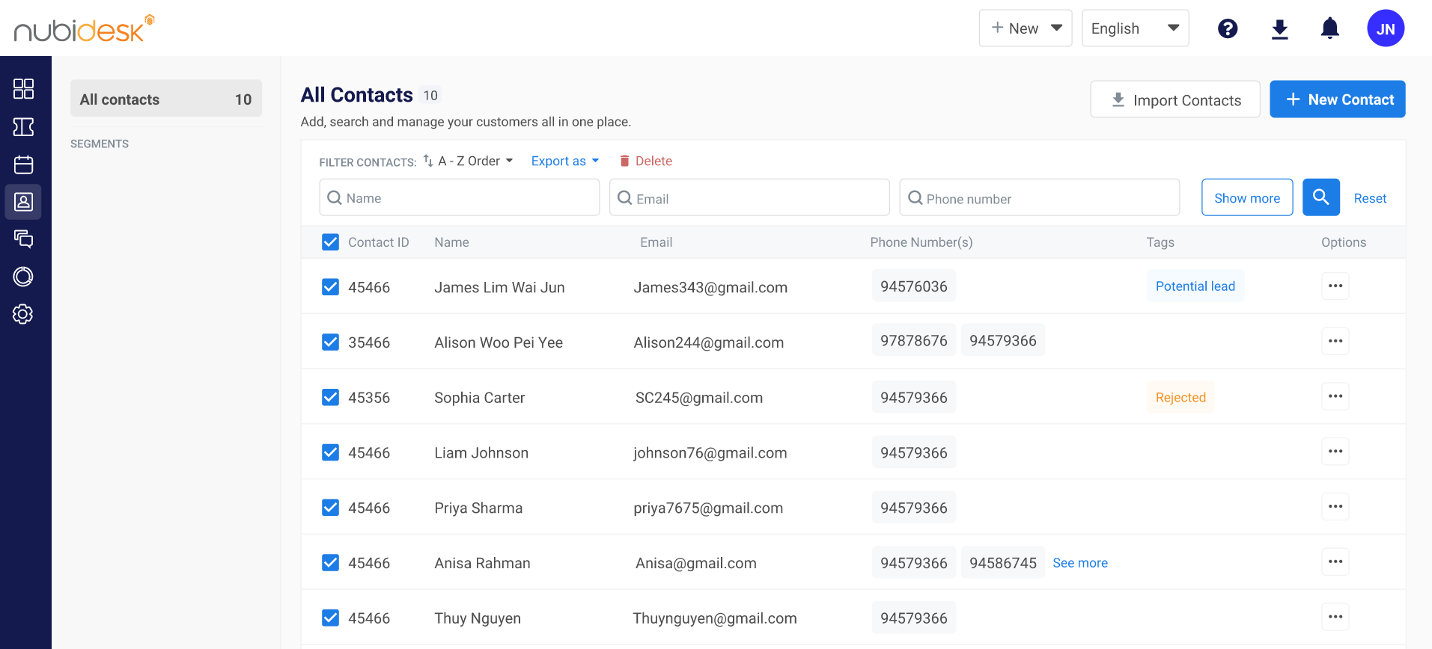Click Alison244@gmail.com email
The image size is (1432, 649).
[709, 342]
